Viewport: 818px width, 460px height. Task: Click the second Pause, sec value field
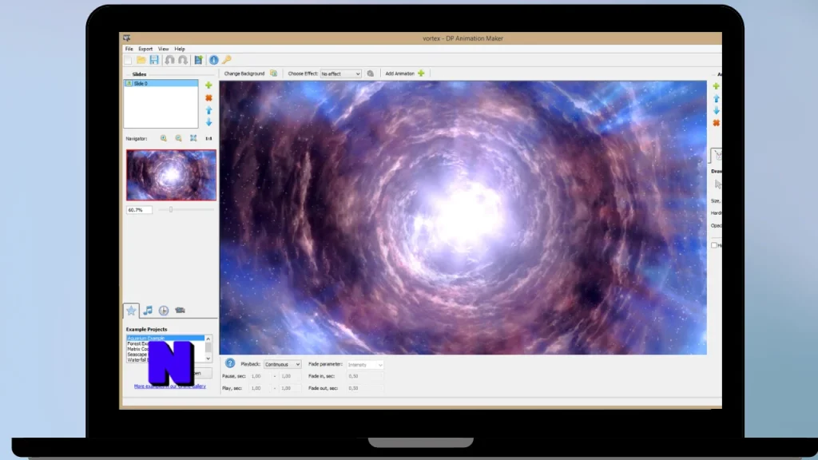289,376
